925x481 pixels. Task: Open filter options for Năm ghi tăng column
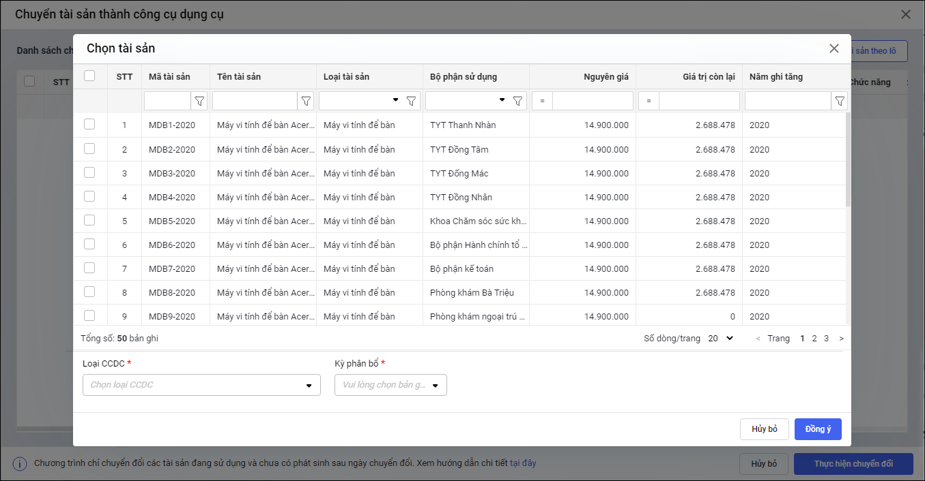click(x=840, y=101)
